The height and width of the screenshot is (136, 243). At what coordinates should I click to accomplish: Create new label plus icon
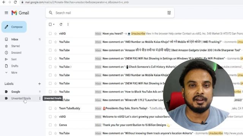[39, 84]
